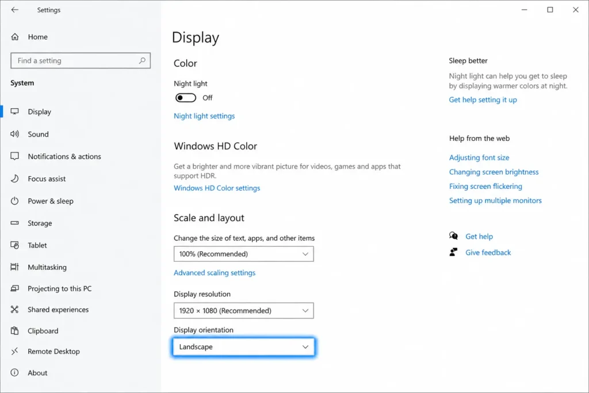589x393 pixels.
Task: Open the About page
Action: [37, 373]
